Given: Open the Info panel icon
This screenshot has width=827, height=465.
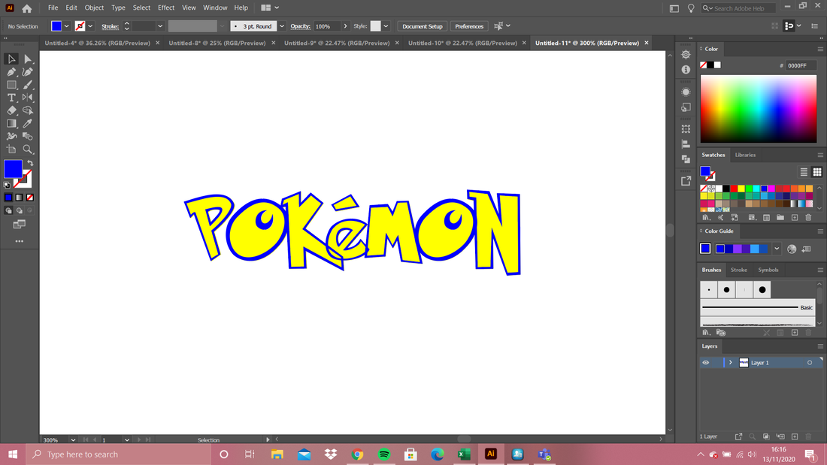Looking at the screenshot, I should pyautogui.click(x=686, y=70).
